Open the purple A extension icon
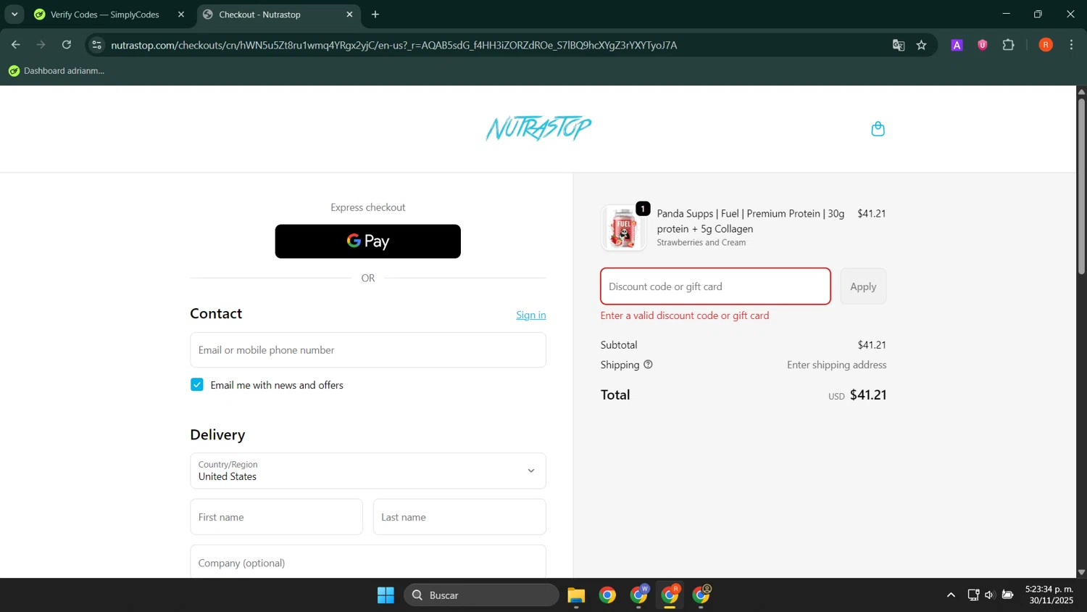Viewport: 1087px width, 612px height. coord(957,45)
